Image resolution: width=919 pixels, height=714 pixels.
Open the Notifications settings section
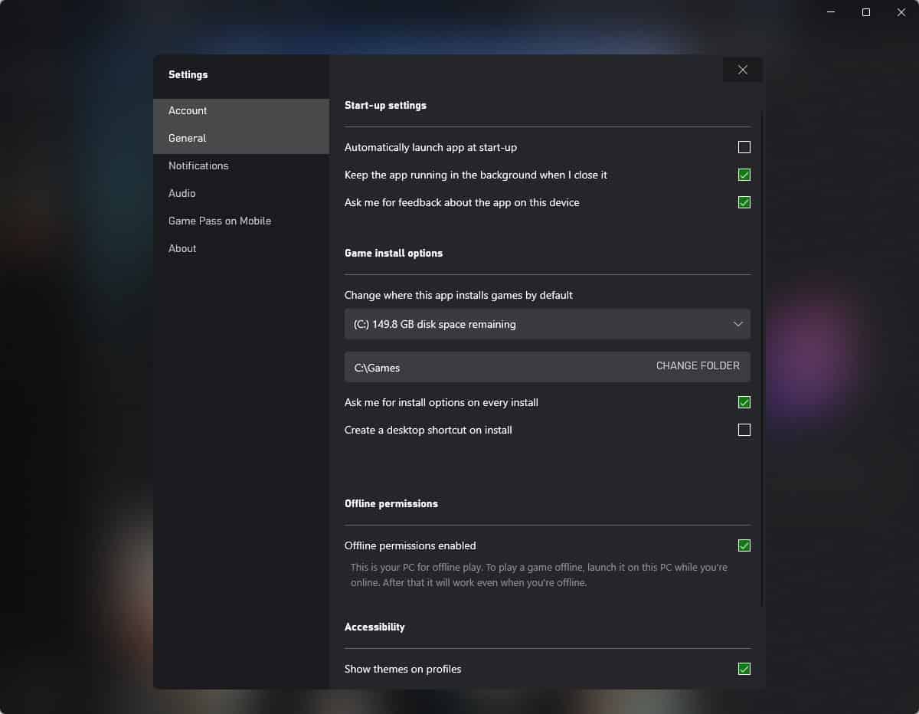198,165
